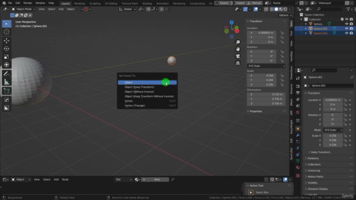Expand the sidebar Properties panel
Screen dimensions: 356x200
(256, 111)
